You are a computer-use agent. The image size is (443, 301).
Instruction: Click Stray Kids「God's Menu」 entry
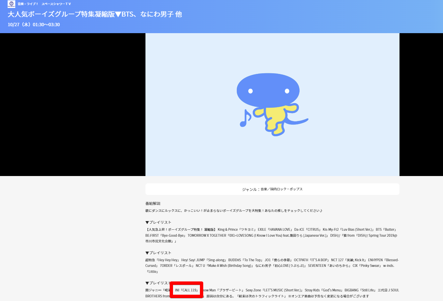pos(324,290)
